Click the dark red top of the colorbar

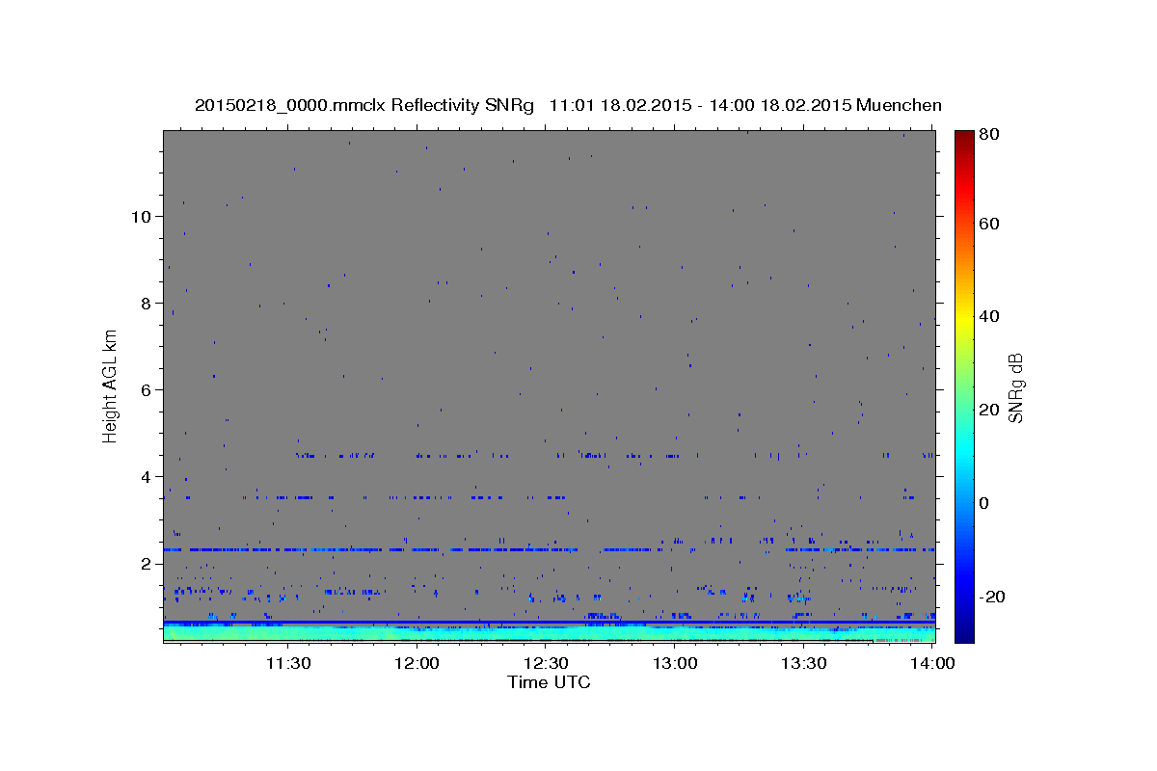964,140
